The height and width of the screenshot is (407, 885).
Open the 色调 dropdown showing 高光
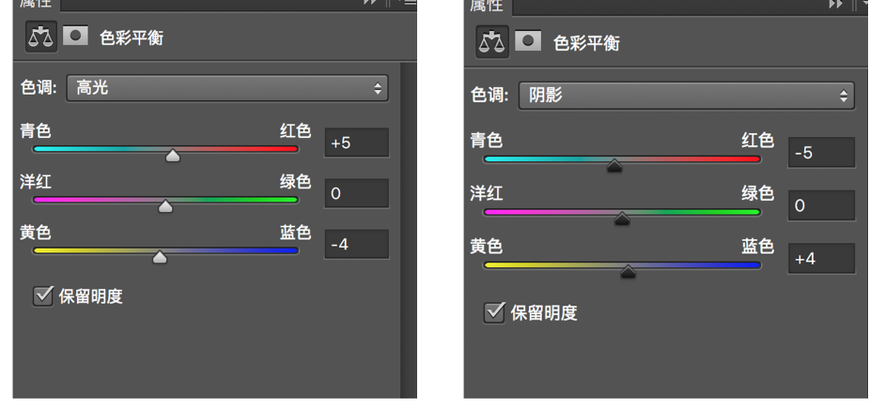(226, 90)
